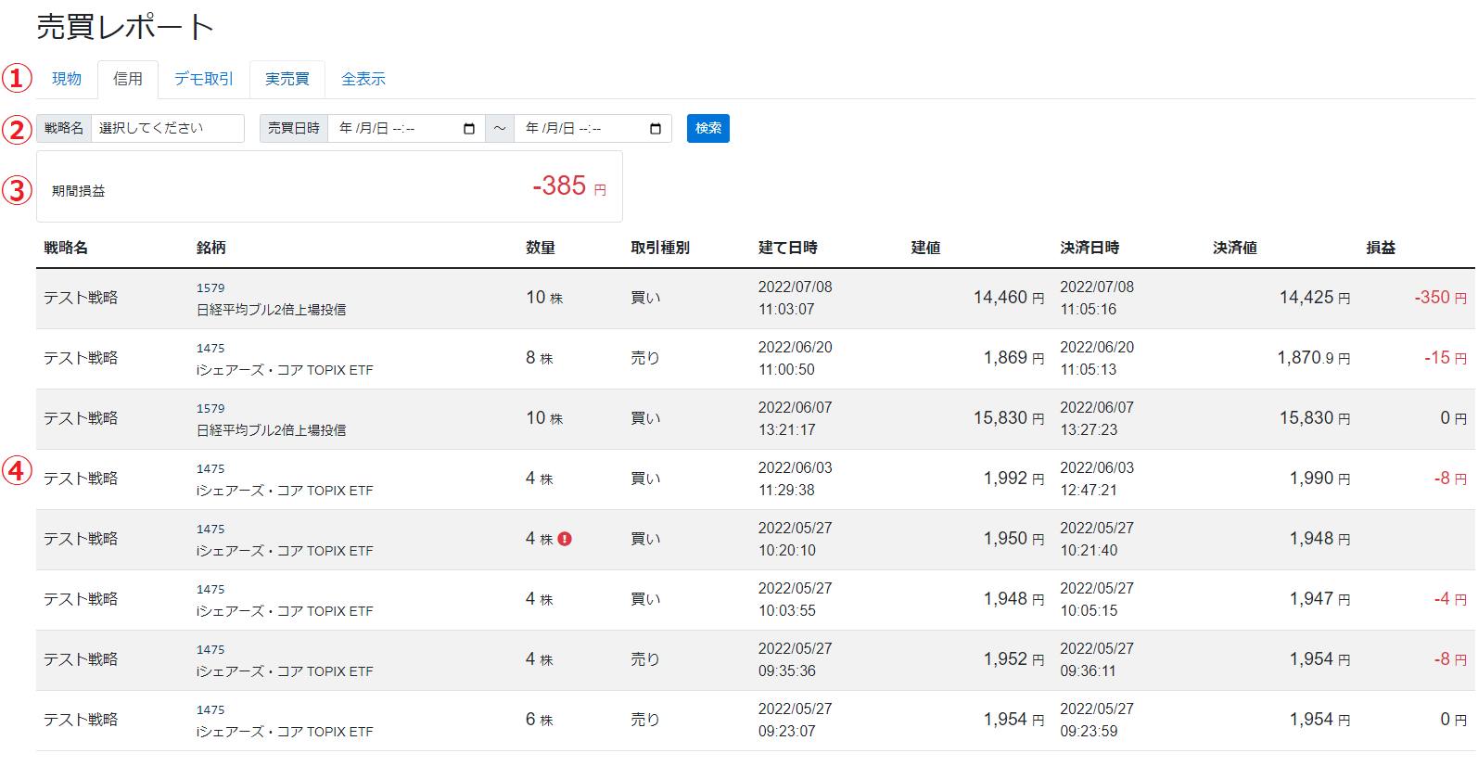Select the 信用 tab
The width and height of the screenshot is (1478, 779).
point(128,79)
